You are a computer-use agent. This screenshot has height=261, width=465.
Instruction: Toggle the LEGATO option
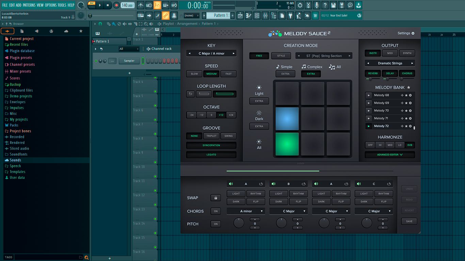[x=211, y=155]
